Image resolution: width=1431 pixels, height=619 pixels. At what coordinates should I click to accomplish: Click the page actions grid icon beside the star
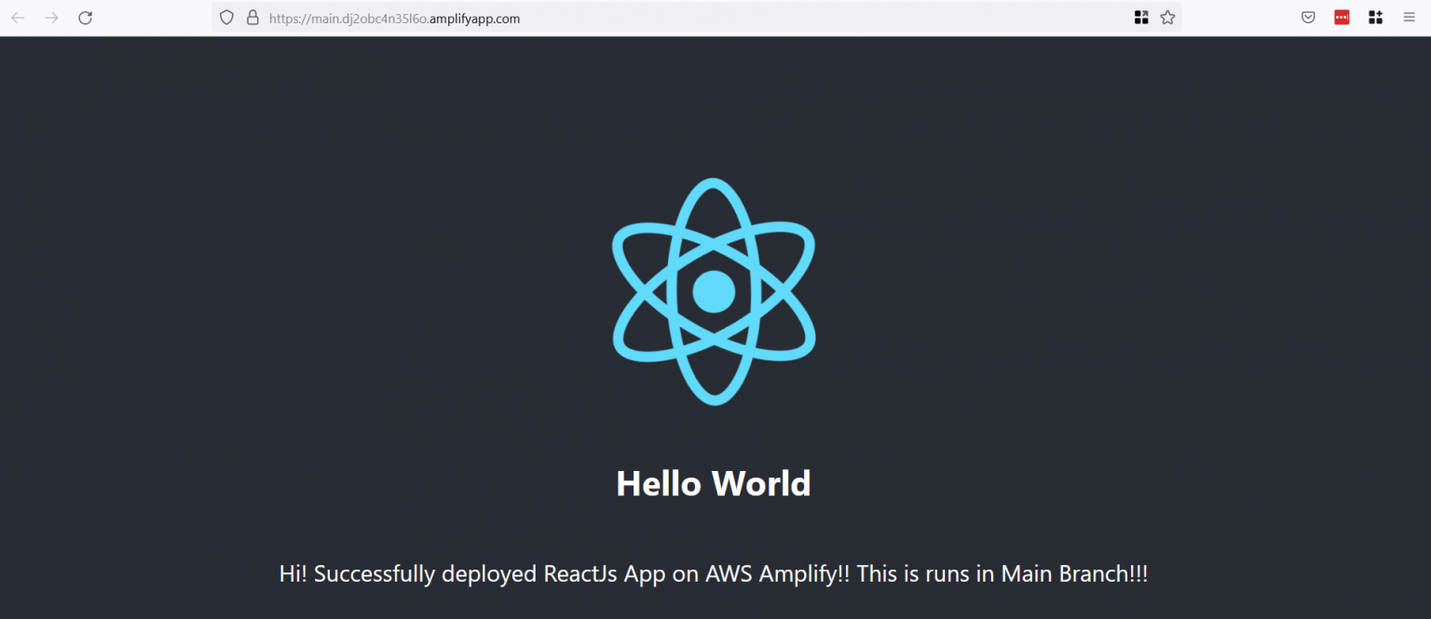(1141, 17)
